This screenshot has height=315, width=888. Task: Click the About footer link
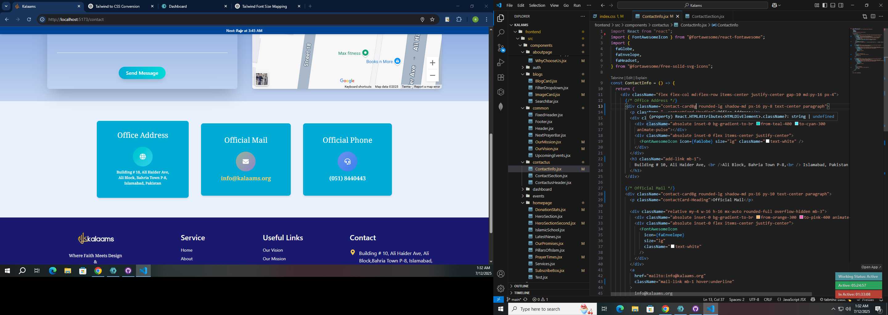point(187,259)
